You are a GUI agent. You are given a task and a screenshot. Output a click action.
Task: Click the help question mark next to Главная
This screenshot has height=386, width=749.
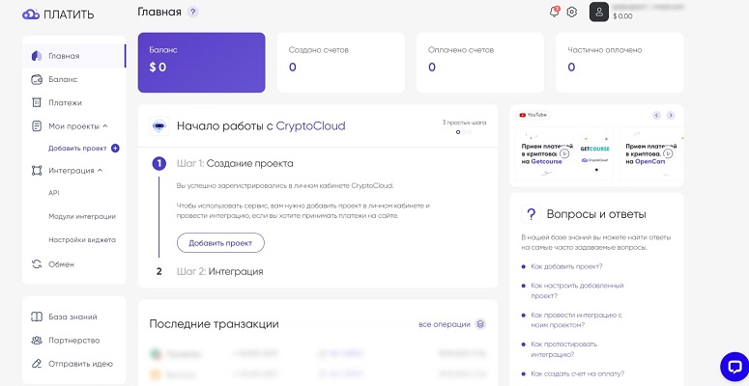coord(192,12)
